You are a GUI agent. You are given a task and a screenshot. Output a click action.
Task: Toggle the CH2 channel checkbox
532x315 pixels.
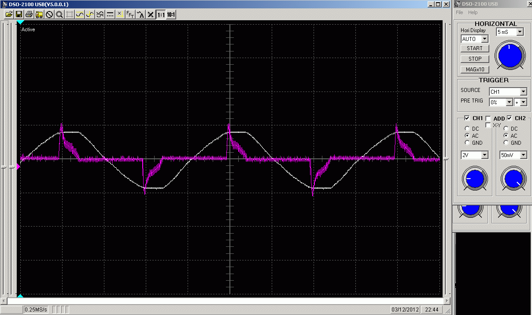(x=510, y=118)
